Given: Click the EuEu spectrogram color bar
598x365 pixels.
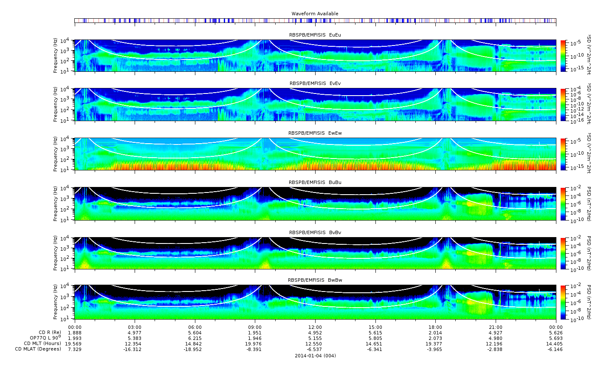Looking at the screenshot, I should 563,56.
